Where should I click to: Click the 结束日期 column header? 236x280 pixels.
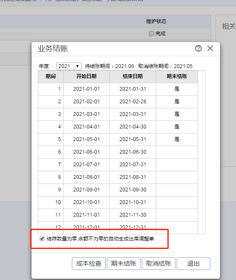pos(133,76)
